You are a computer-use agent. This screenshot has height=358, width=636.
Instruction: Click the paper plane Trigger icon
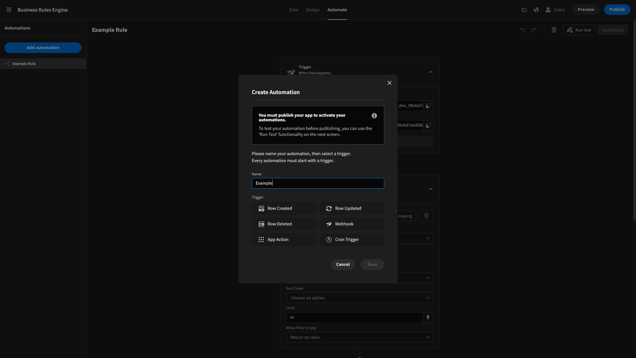coord(291,72)
